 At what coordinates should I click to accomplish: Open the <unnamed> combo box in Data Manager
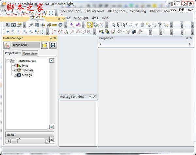tap(25, 45)
